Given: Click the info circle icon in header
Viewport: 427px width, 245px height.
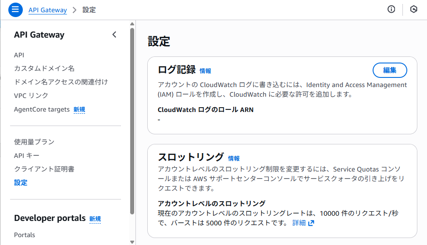Looking at the screenshot, I should coord(391,9).
